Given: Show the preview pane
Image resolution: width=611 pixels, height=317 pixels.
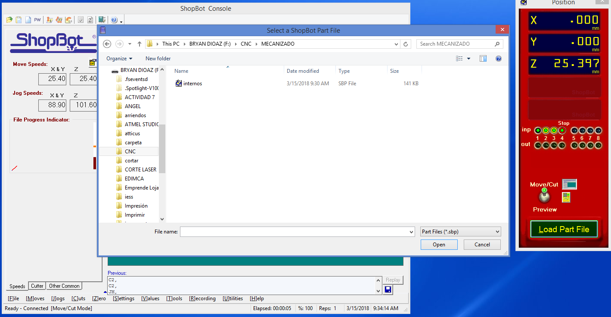Looking at the screenshot, I should (483, 59).
